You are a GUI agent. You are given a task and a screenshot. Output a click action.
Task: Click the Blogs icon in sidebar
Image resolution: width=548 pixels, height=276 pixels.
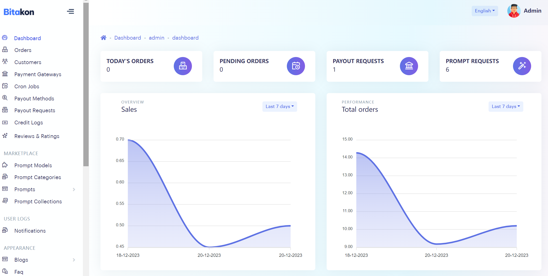click(5, 259)
